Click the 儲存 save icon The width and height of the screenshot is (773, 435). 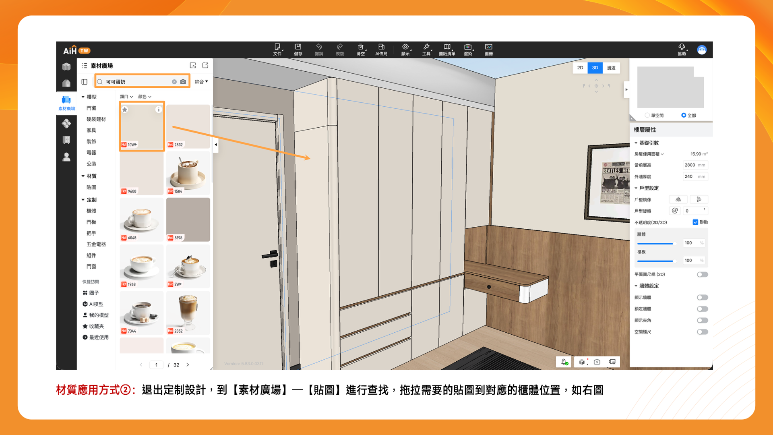click(298, 47)
